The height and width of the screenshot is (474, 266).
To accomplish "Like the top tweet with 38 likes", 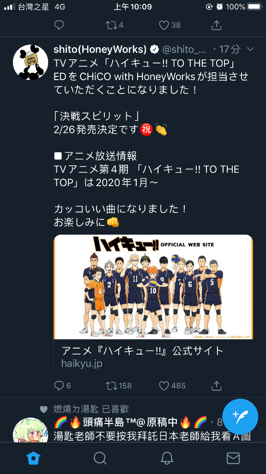I will click(x=170, y=25).
